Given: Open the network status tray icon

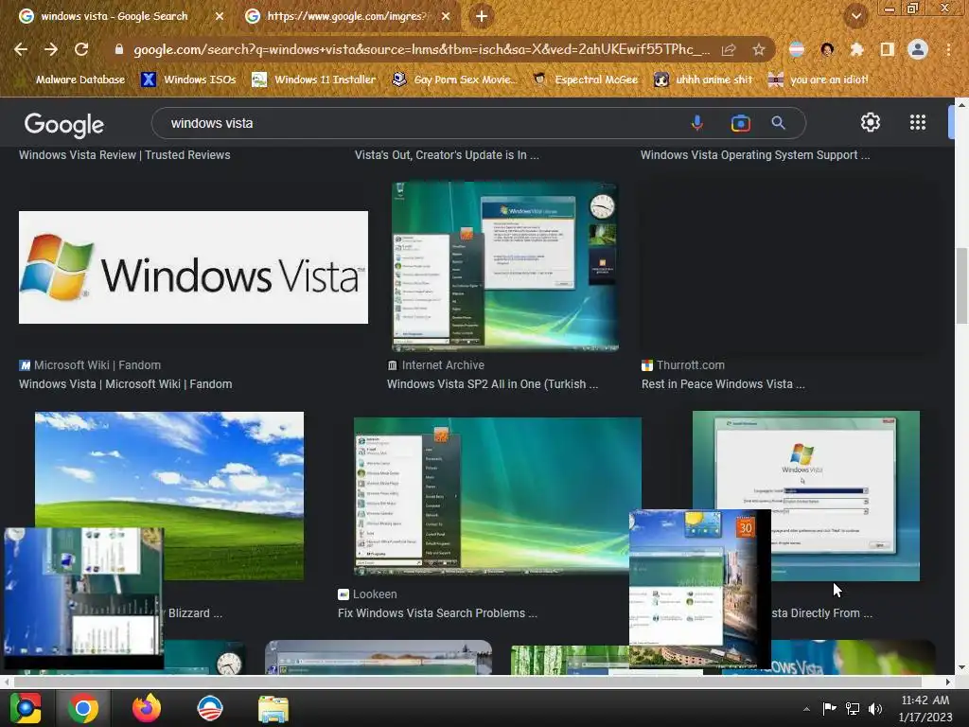Looking at the screenshot, I should 853,708.
